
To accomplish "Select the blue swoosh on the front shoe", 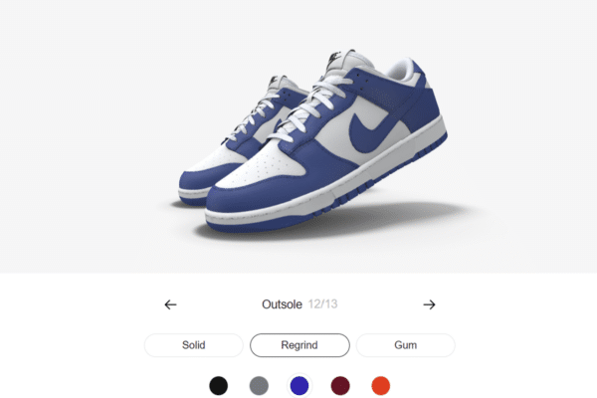I will [368, 131].
